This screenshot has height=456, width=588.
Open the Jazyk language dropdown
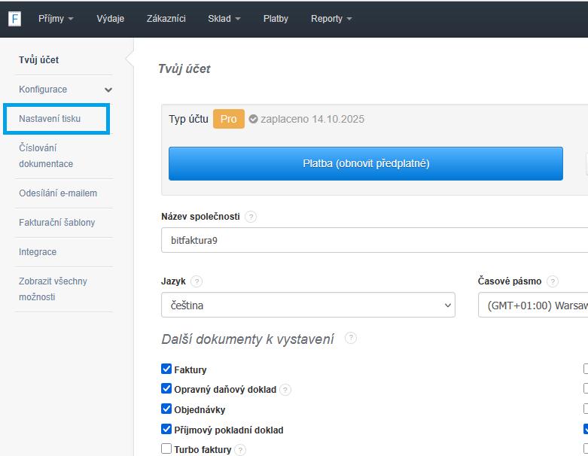pyautogui.click(x=308, y=306)
